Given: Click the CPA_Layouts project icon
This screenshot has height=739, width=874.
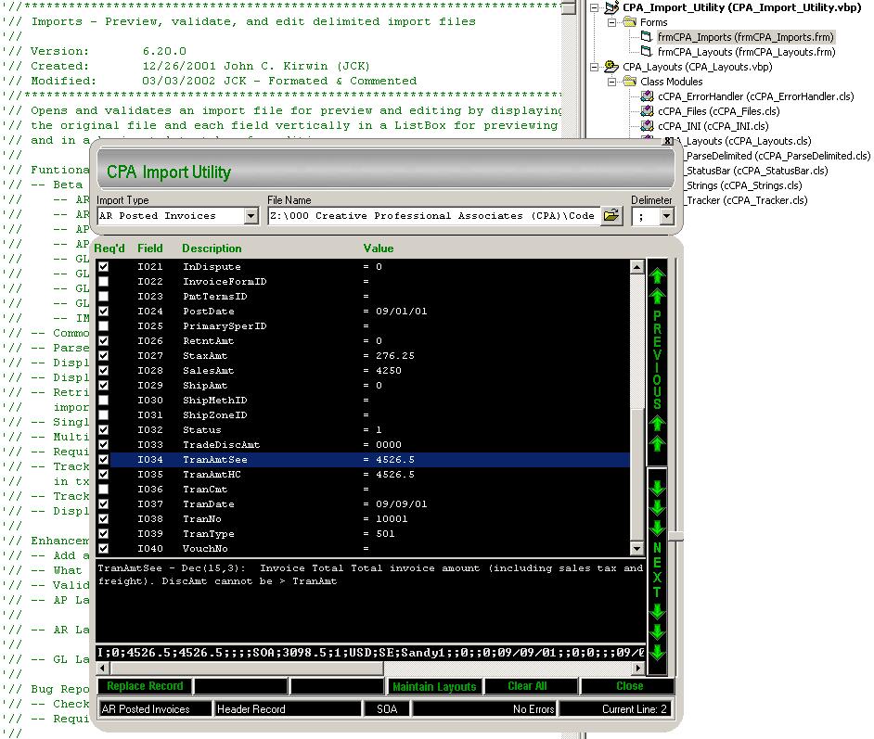Looking at the screenshot, I should pos(611,67).
